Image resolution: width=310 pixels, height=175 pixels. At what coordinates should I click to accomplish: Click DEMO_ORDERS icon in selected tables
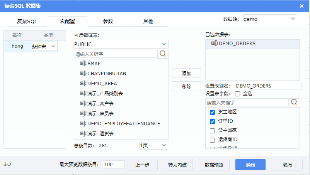[215, 44]
